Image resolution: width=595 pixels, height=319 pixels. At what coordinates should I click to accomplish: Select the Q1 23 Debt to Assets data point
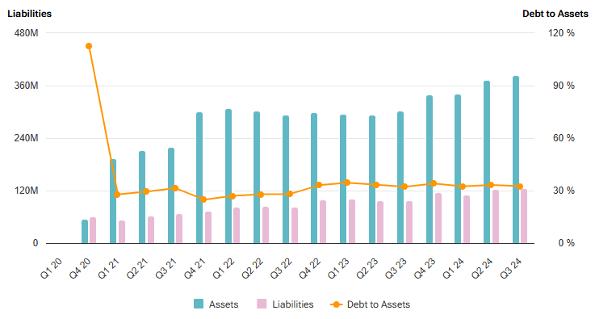click(x=347, y=183)
